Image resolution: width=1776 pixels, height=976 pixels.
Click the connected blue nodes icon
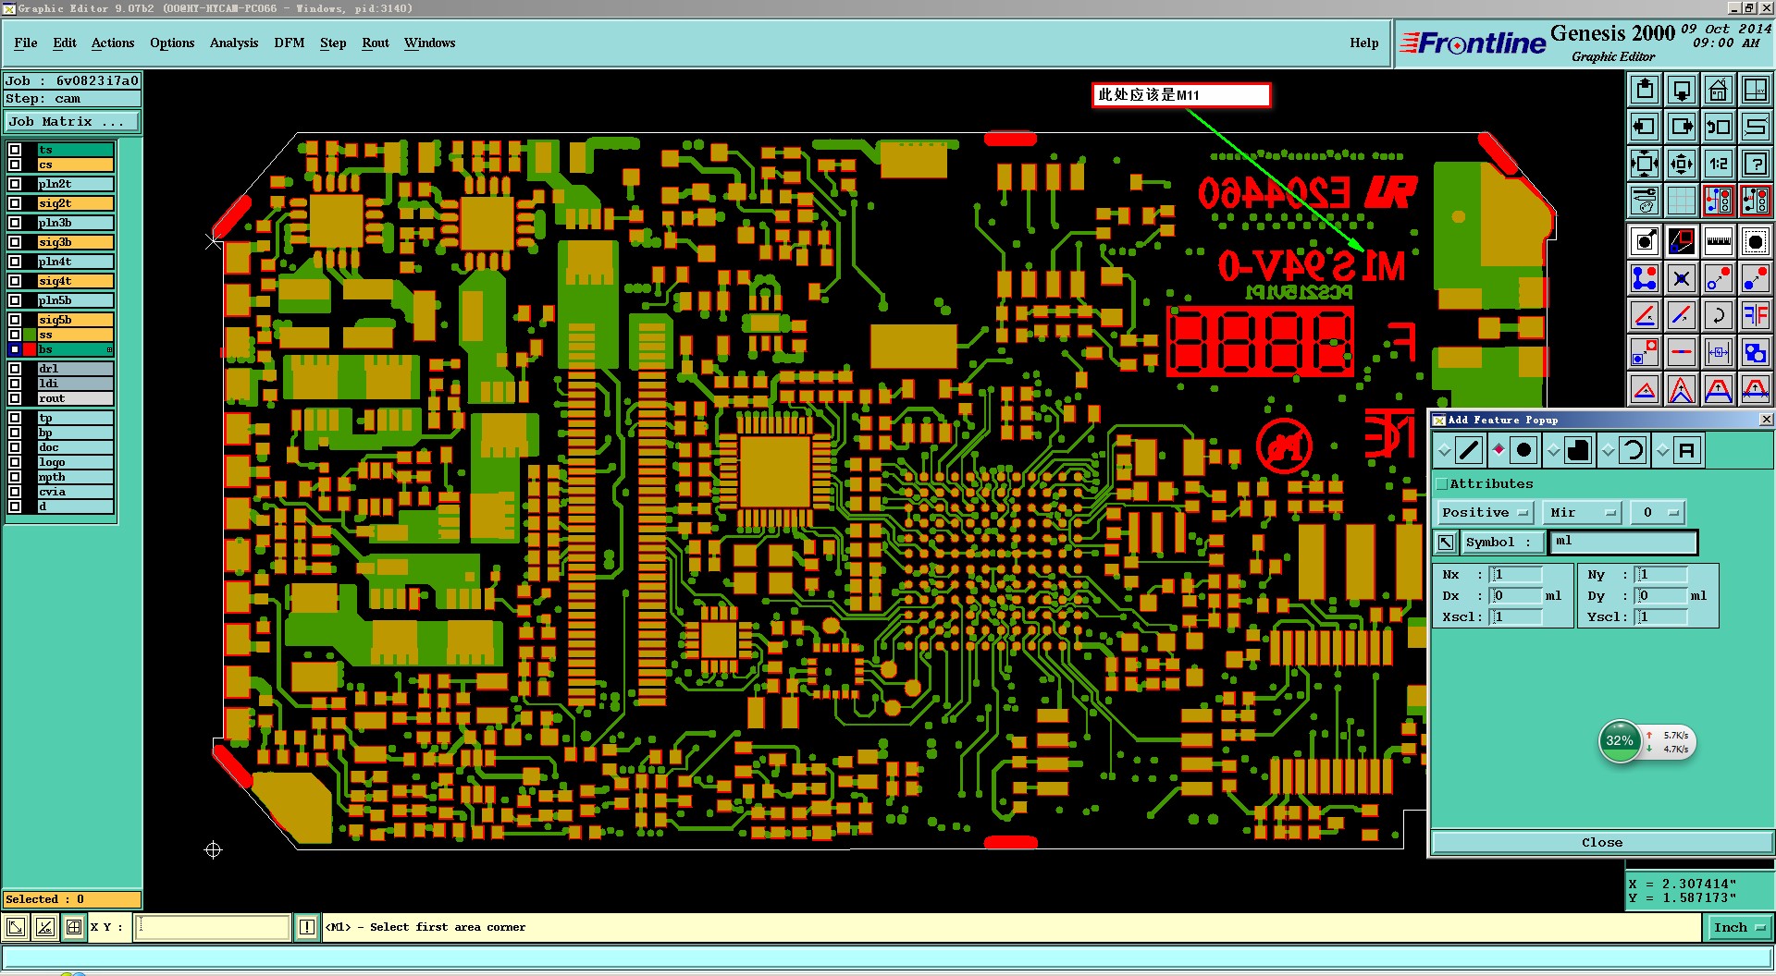click(1645, 278)
